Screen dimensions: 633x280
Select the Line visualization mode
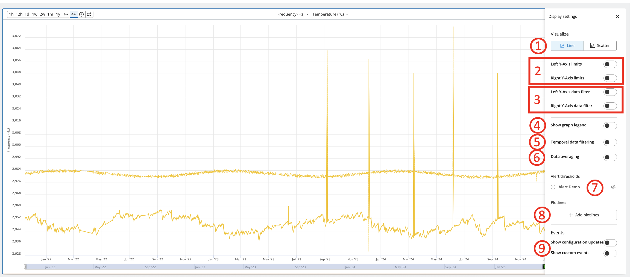pos(567,46)
